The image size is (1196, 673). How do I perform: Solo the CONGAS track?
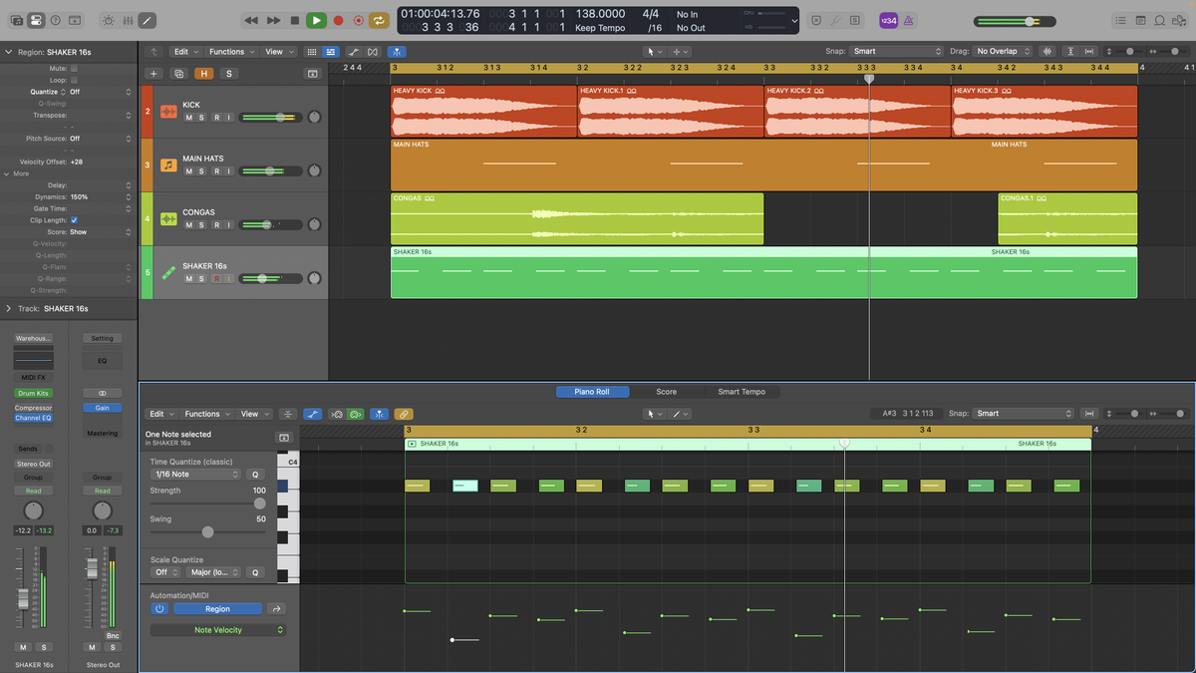coord(201,225)
